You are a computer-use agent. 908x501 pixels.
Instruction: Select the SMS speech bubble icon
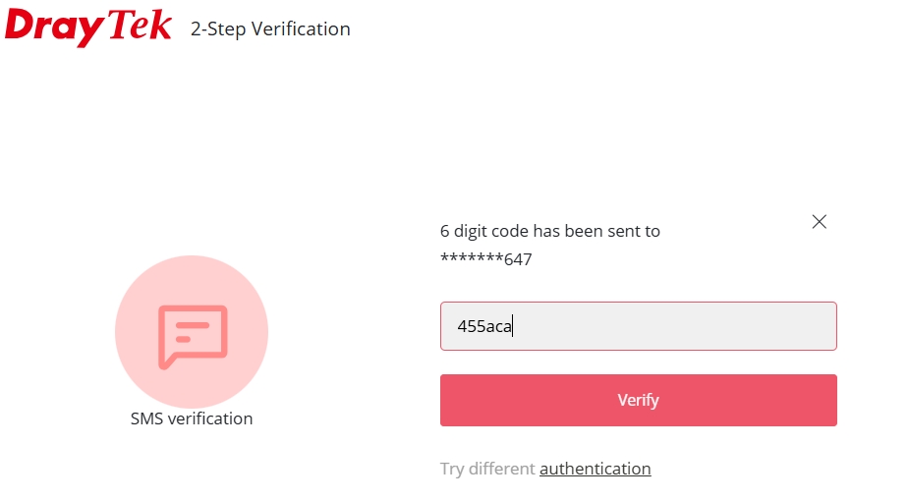(193, 337)
